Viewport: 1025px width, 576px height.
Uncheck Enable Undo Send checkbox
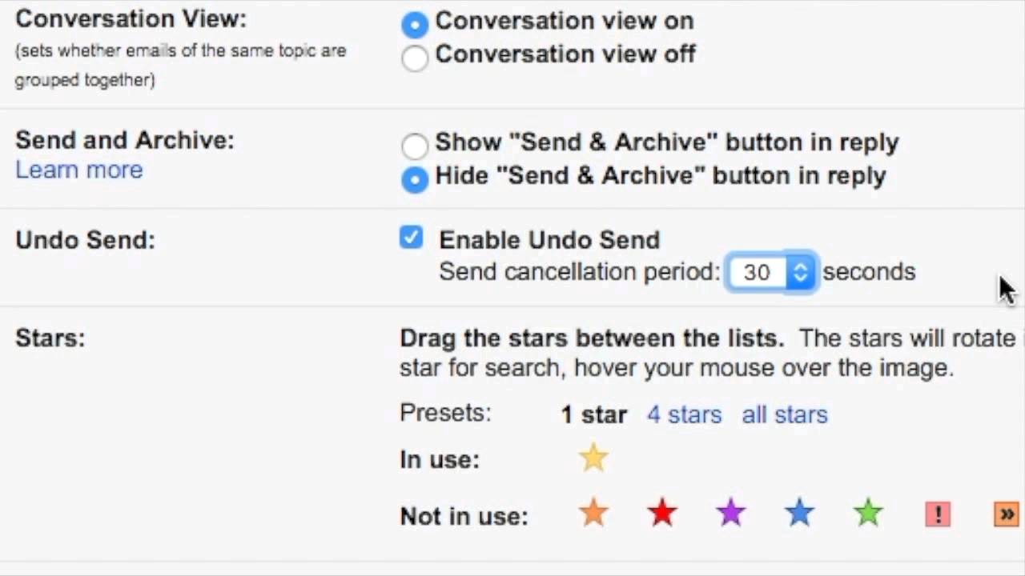(412, 238)
